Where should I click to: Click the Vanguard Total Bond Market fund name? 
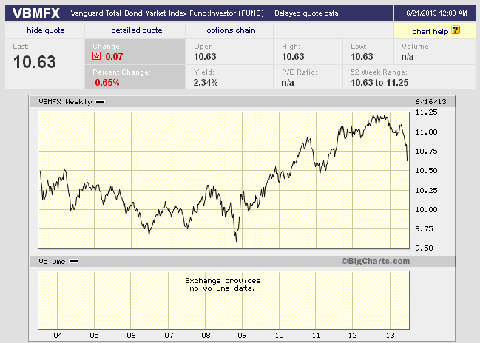point(167,13)
